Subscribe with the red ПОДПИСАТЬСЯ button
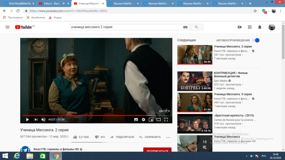This screenshot has height=160, width=285. 158,150
